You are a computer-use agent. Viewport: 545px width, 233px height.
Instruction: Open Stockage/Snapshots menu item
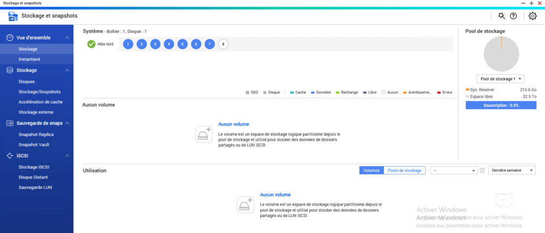click(39, 91)
